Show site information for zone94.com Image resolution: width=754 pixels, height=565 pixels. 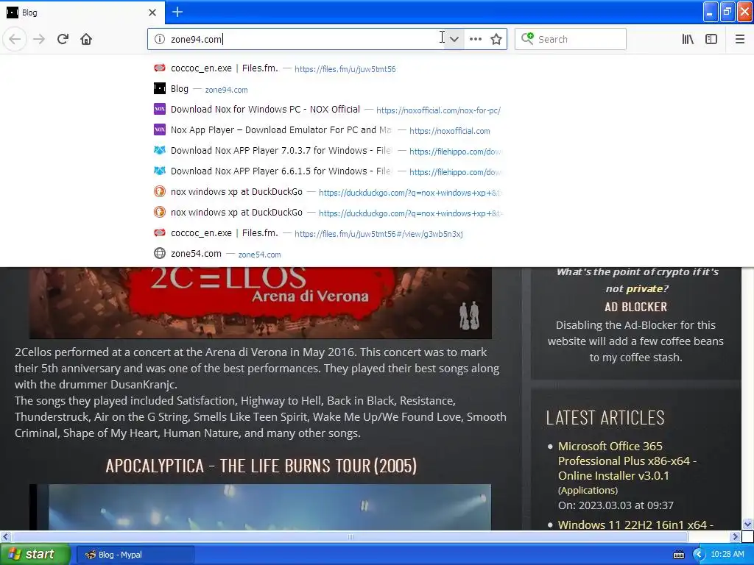click(159, 39)
